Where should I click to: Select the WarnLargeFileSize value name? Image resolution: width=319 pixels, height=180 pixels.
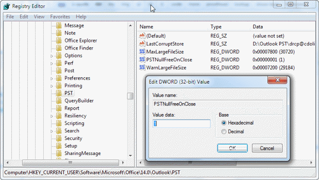[166, 68]
